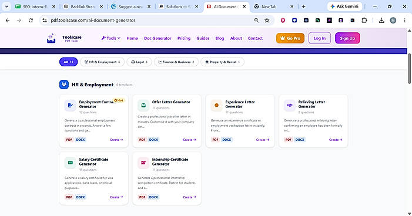Click the zoom magnifier icon in address bar
The height and width of the screenshot is (216, 412).
pos(256,20)
